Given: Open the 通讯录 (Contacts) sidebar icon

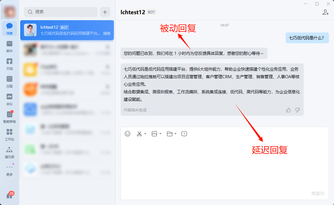Looking at the screenshot, I should tap(9, 152).
